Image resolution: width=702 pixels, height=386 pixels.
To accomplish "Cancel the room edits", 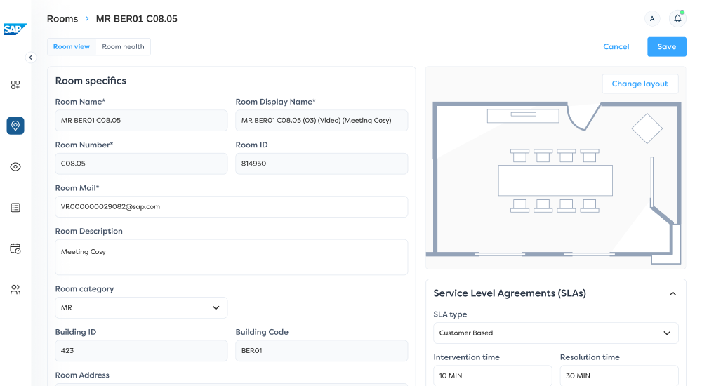I will coord(616,46).
